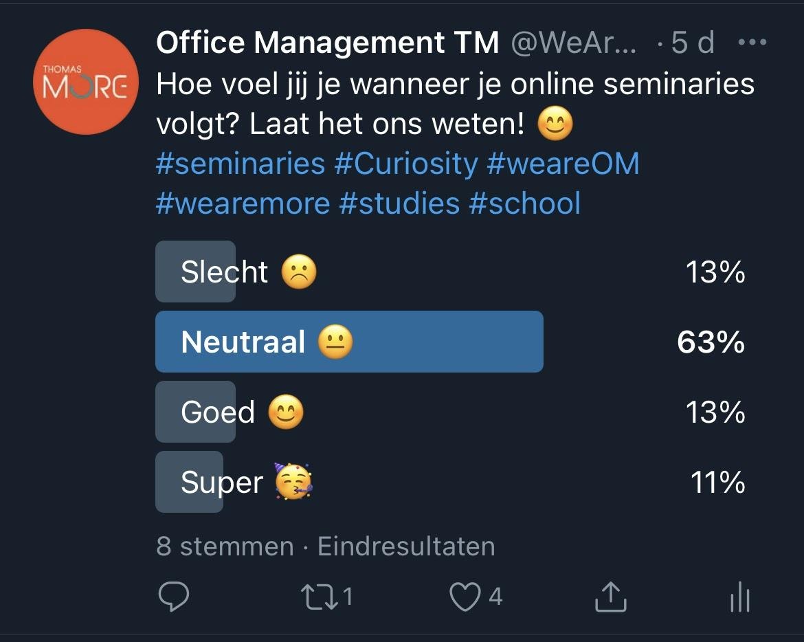Click the @WeAr... username handle
Image resolution: width=804 pixels, height=642 pixels.
coord(573,43)
